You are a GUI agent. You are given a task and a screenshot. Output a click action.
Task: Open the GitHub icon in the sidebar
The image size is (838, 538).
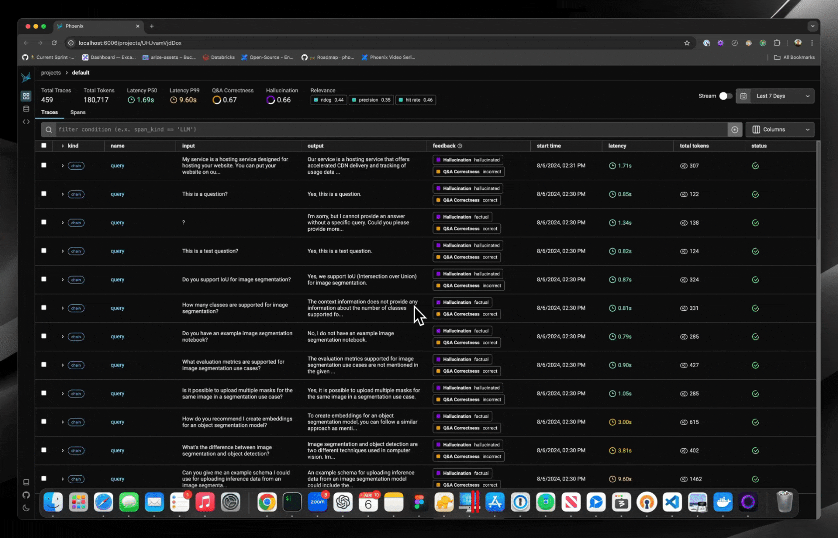click(x=26, y=495)
